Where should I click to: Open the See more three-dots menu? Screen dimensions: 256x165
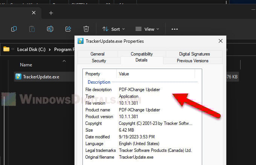coord(175,29)
